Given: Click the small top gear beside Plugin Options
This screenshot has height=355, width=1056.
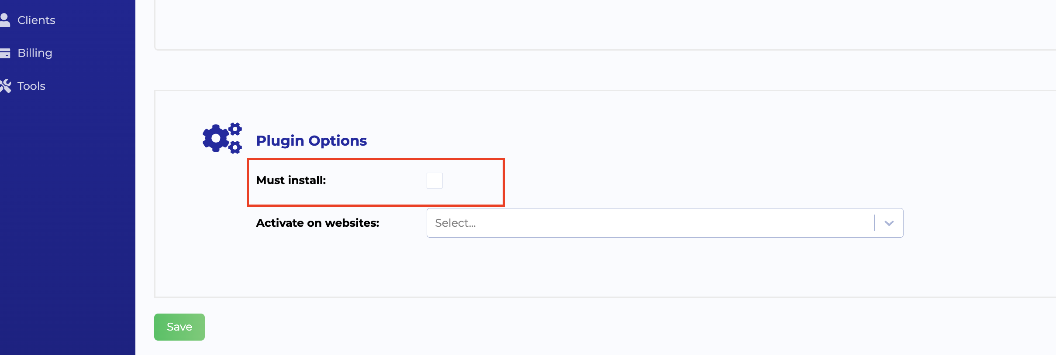Looking at the screenshot, I should [x=235, y=129].
